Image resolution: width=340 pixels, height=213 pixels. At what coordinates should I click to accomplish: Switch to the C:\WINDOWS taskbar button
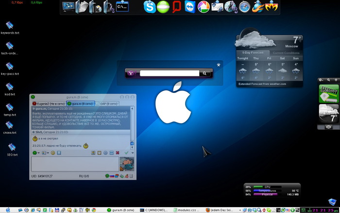click(154, 210)
